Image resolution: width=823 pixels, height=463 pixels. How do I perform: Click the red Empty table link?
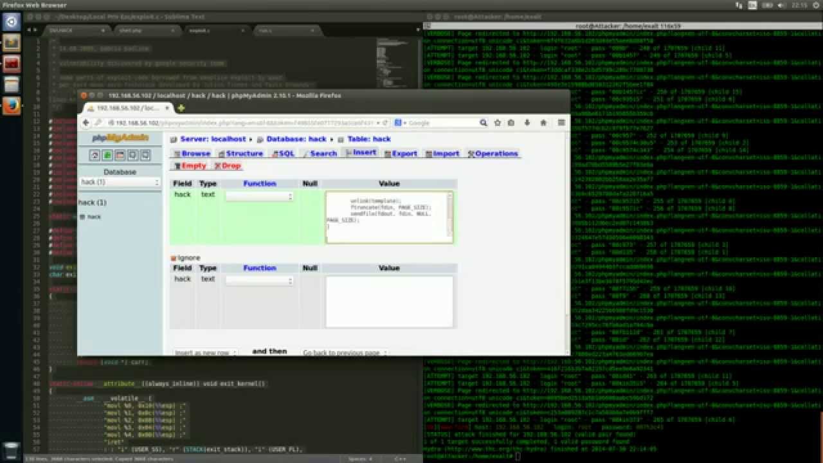(190, 166)
